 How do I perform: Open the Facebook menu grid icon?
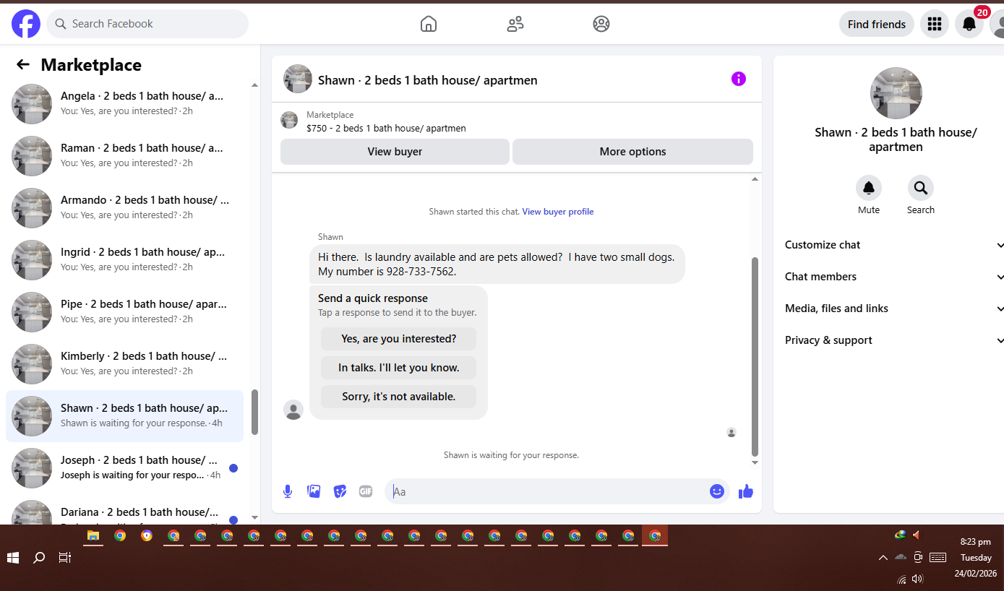pos(935,24)
